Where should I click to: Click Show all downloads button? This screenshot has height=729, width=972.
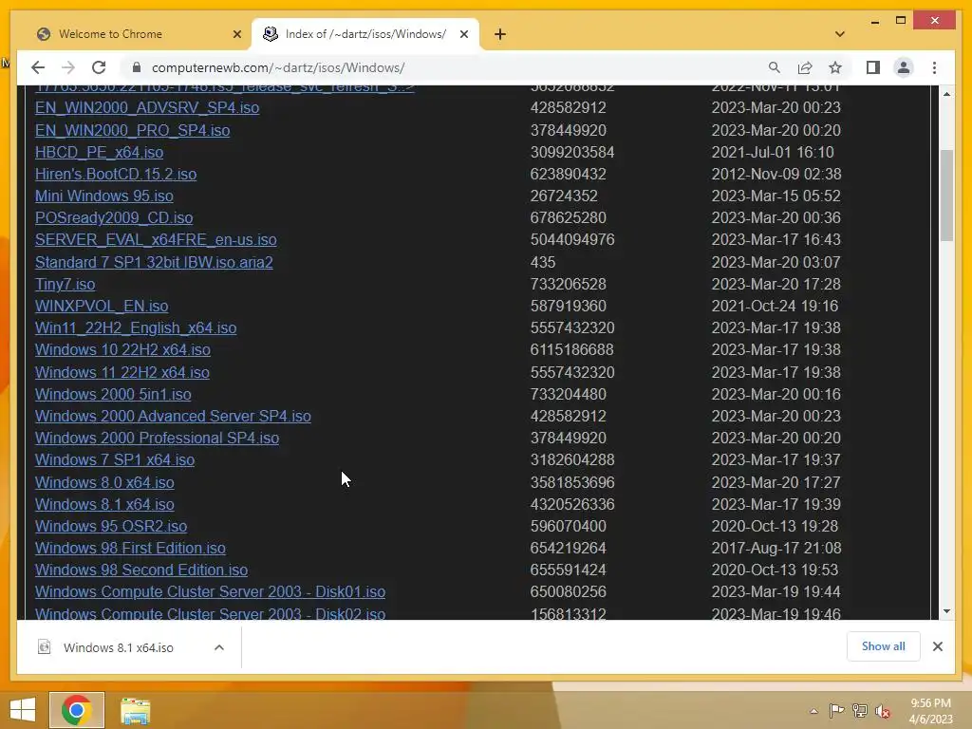pyautogui.click(x=884, y=646)
